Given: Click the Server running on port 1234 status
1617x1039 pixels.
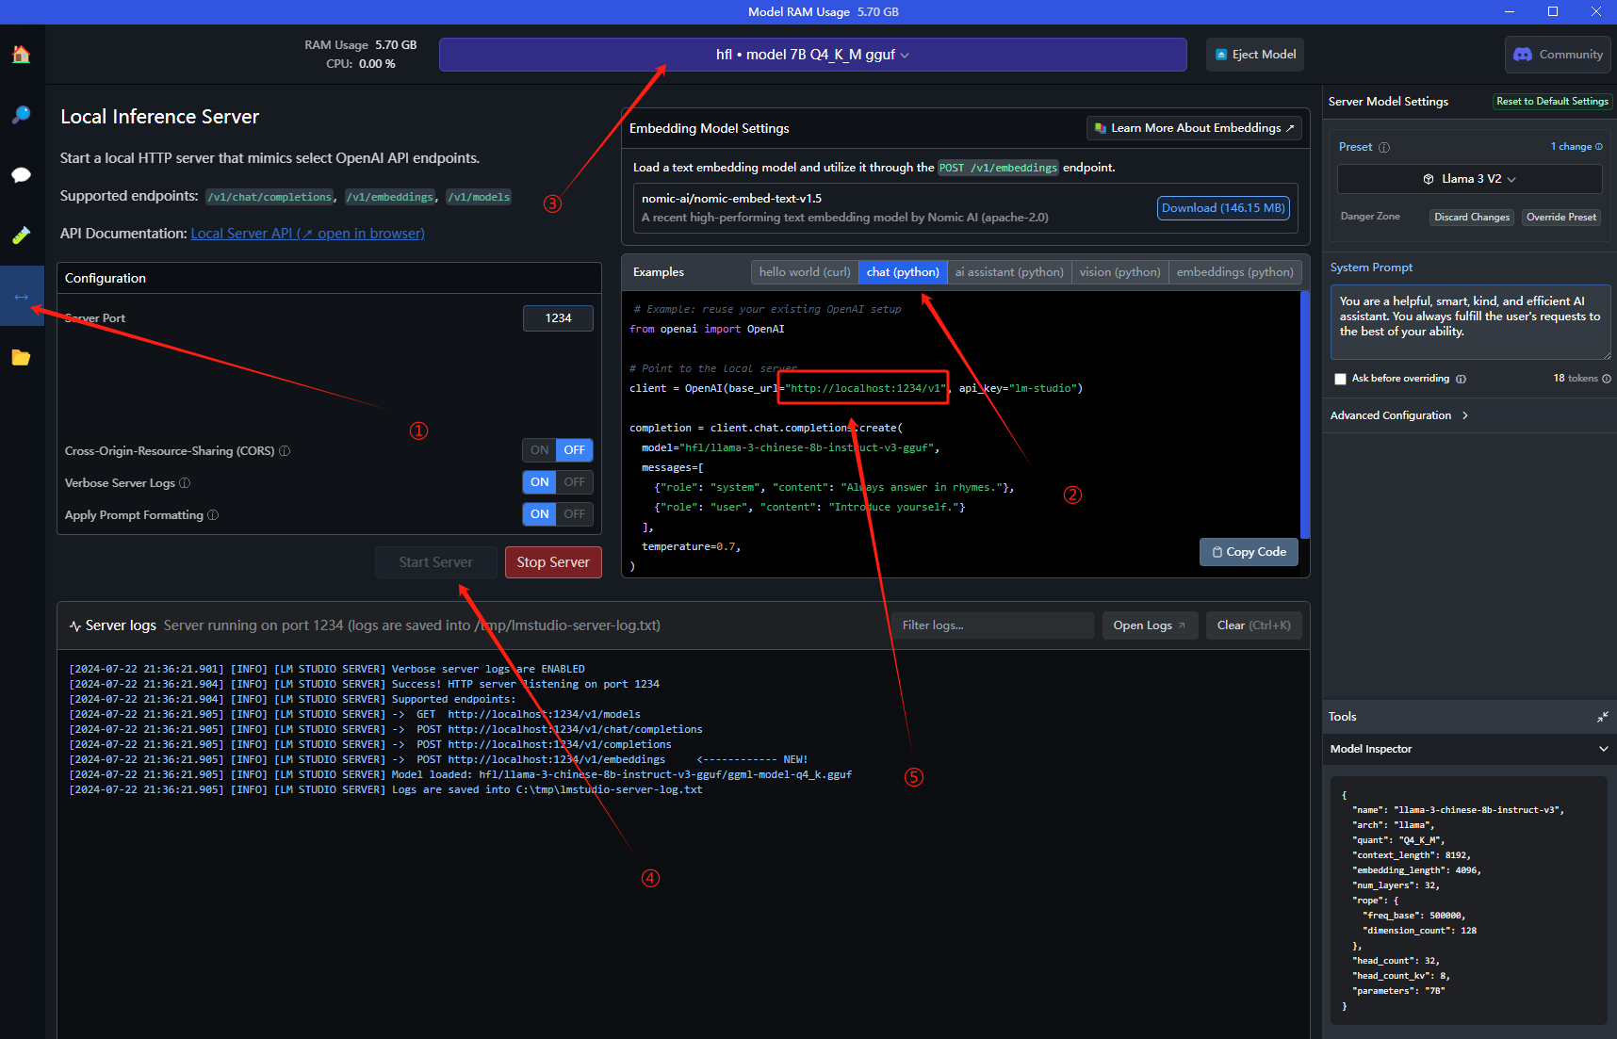Looking at the screenshot, I should [412, 625].
